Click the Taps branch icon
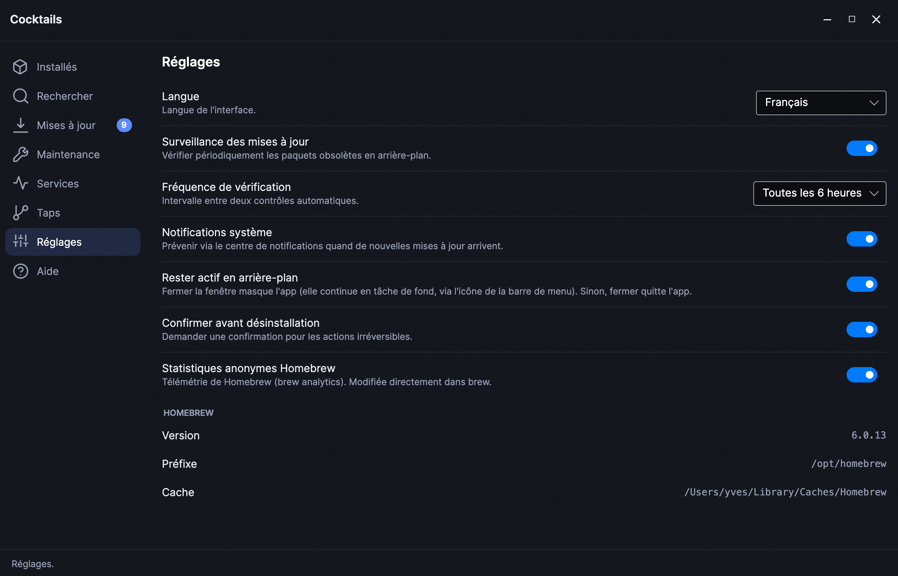The width and height of the screenshot is (898, 576). point(20,213)
